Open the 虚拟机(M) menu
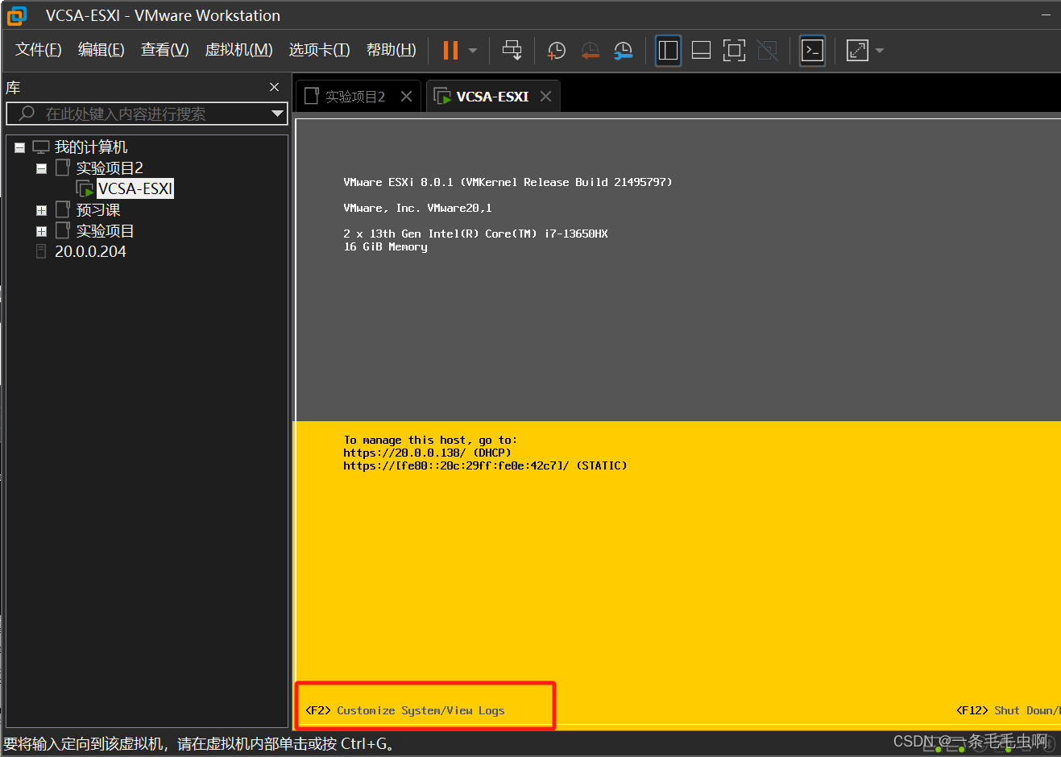This screenshot has height=757, width=1061. pos(238,49)
